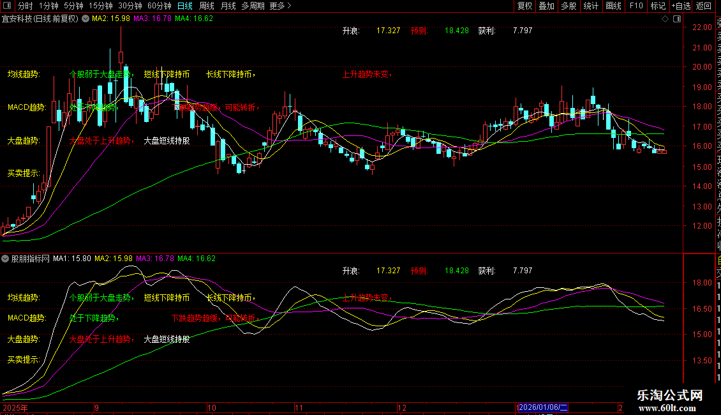Viewport: 721px width, 415px height.
Task: Click the 12.00 price axis label
Action: coord(702,226)
